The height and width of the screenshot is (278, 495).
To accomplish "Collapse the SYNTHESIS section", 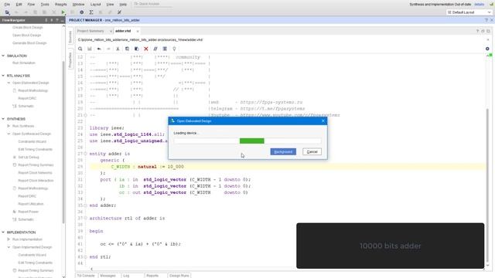I will (x=3, y=119).
